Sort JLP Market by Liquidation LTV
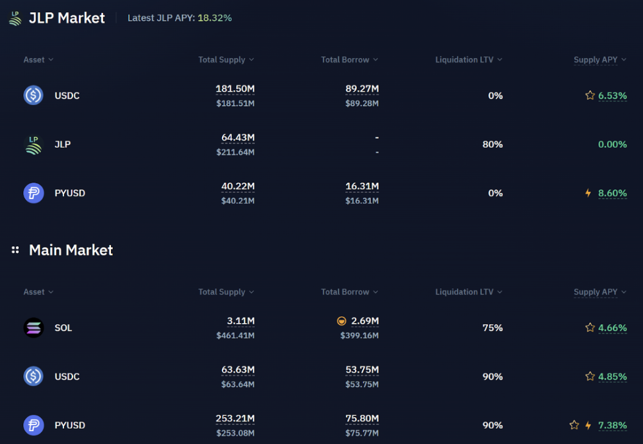 point(469,60)
